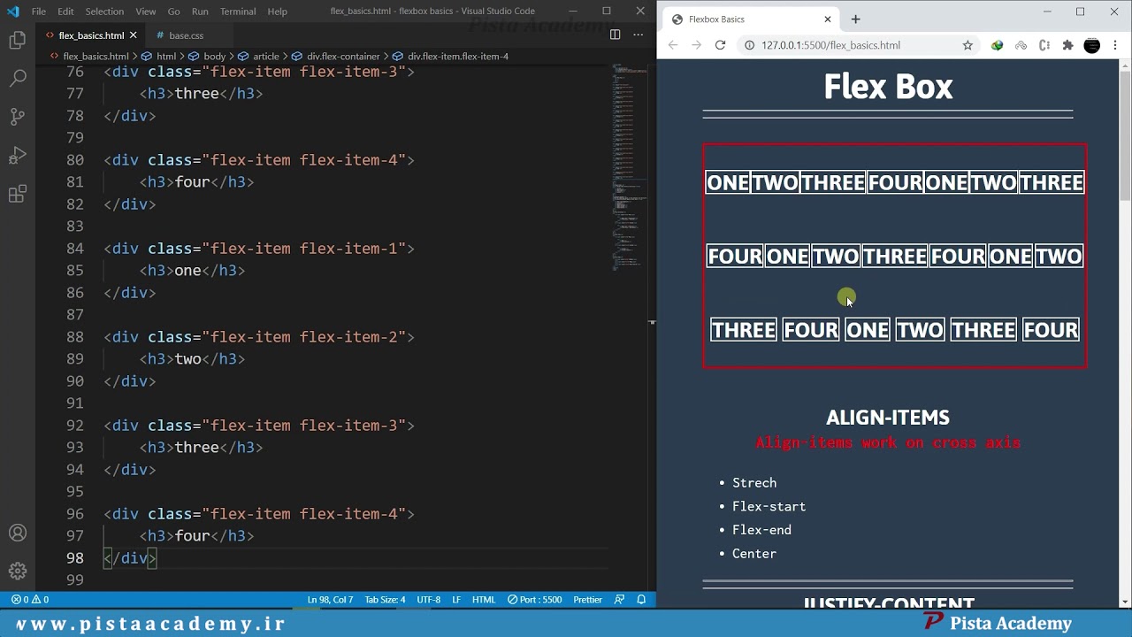Image resolution: width=1132 pixels, height=637 pixels.
Task: Open the Run and Debug view
Action: [x=17, y=156]
